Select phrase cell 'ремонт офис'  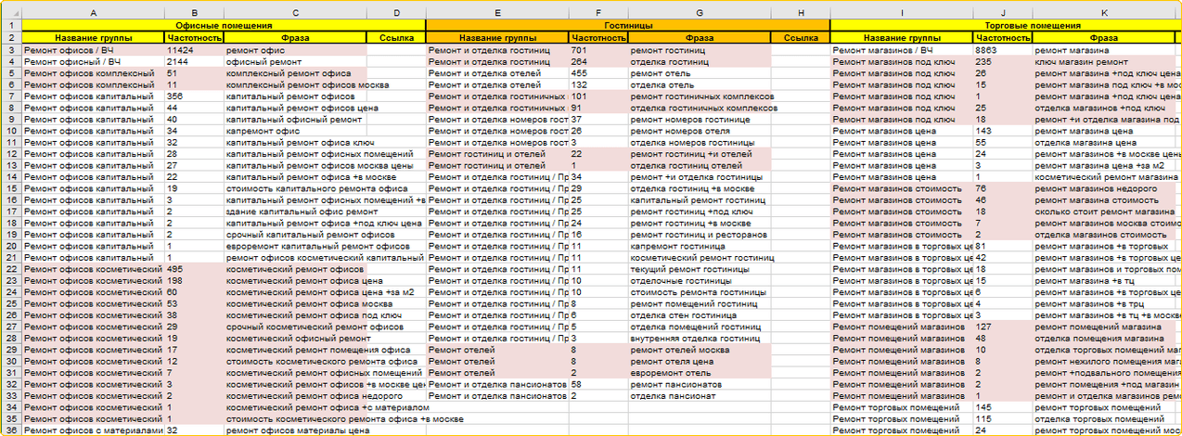295,49
